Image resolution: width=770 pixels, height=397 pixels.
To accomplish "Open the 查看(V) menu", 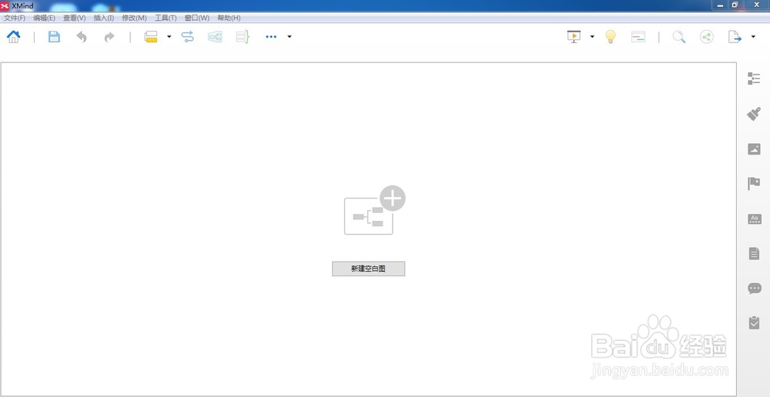I will click(x=74, y=18).
